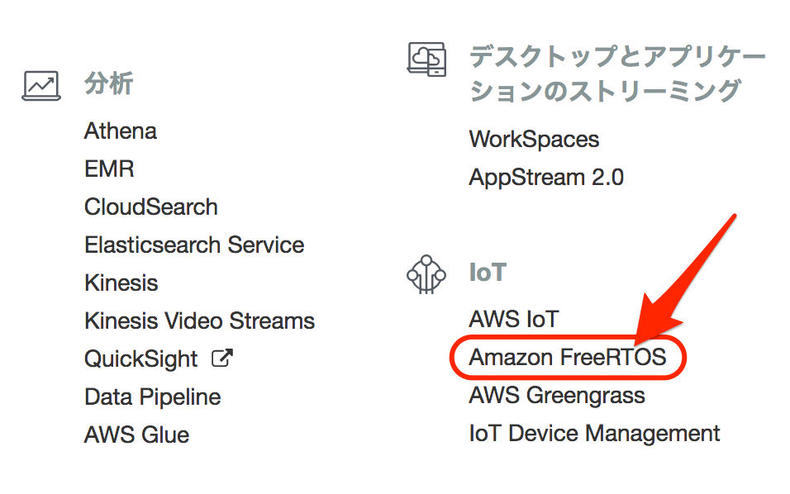Open AppStream 2.0

coord(545,177)
